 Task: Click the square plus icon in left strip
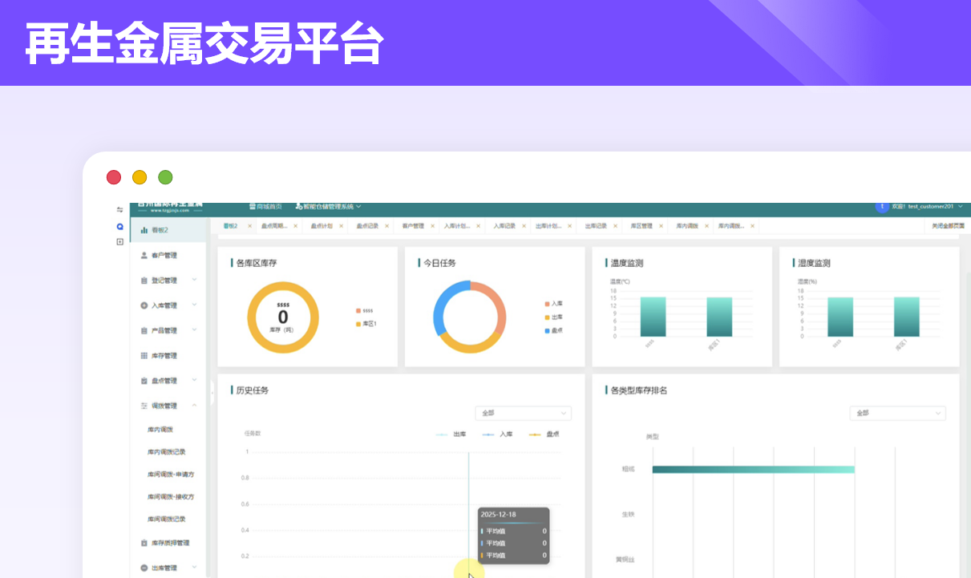[120, 241]
